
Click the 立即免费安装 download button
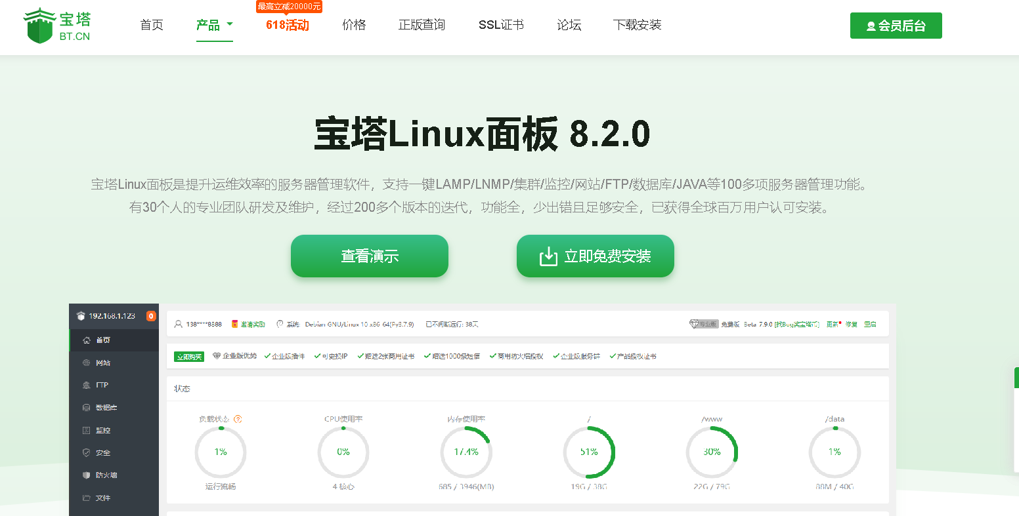(596, 256)
